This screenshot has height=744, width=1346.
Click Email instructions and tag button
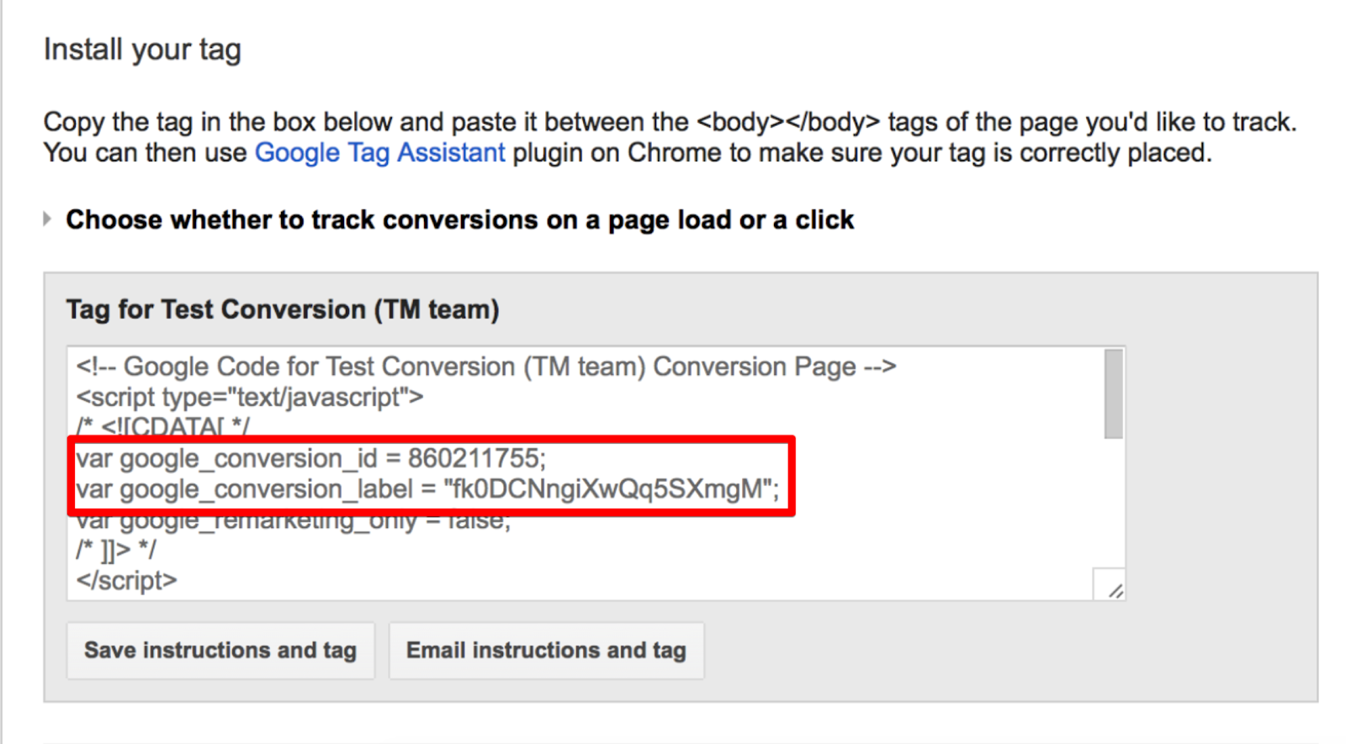(x=546, y=650)
